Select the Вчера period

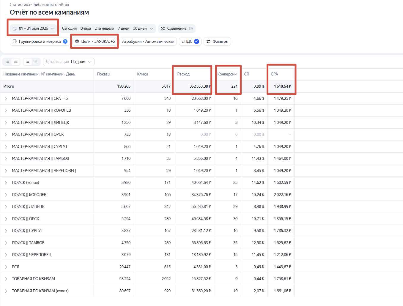86,29
